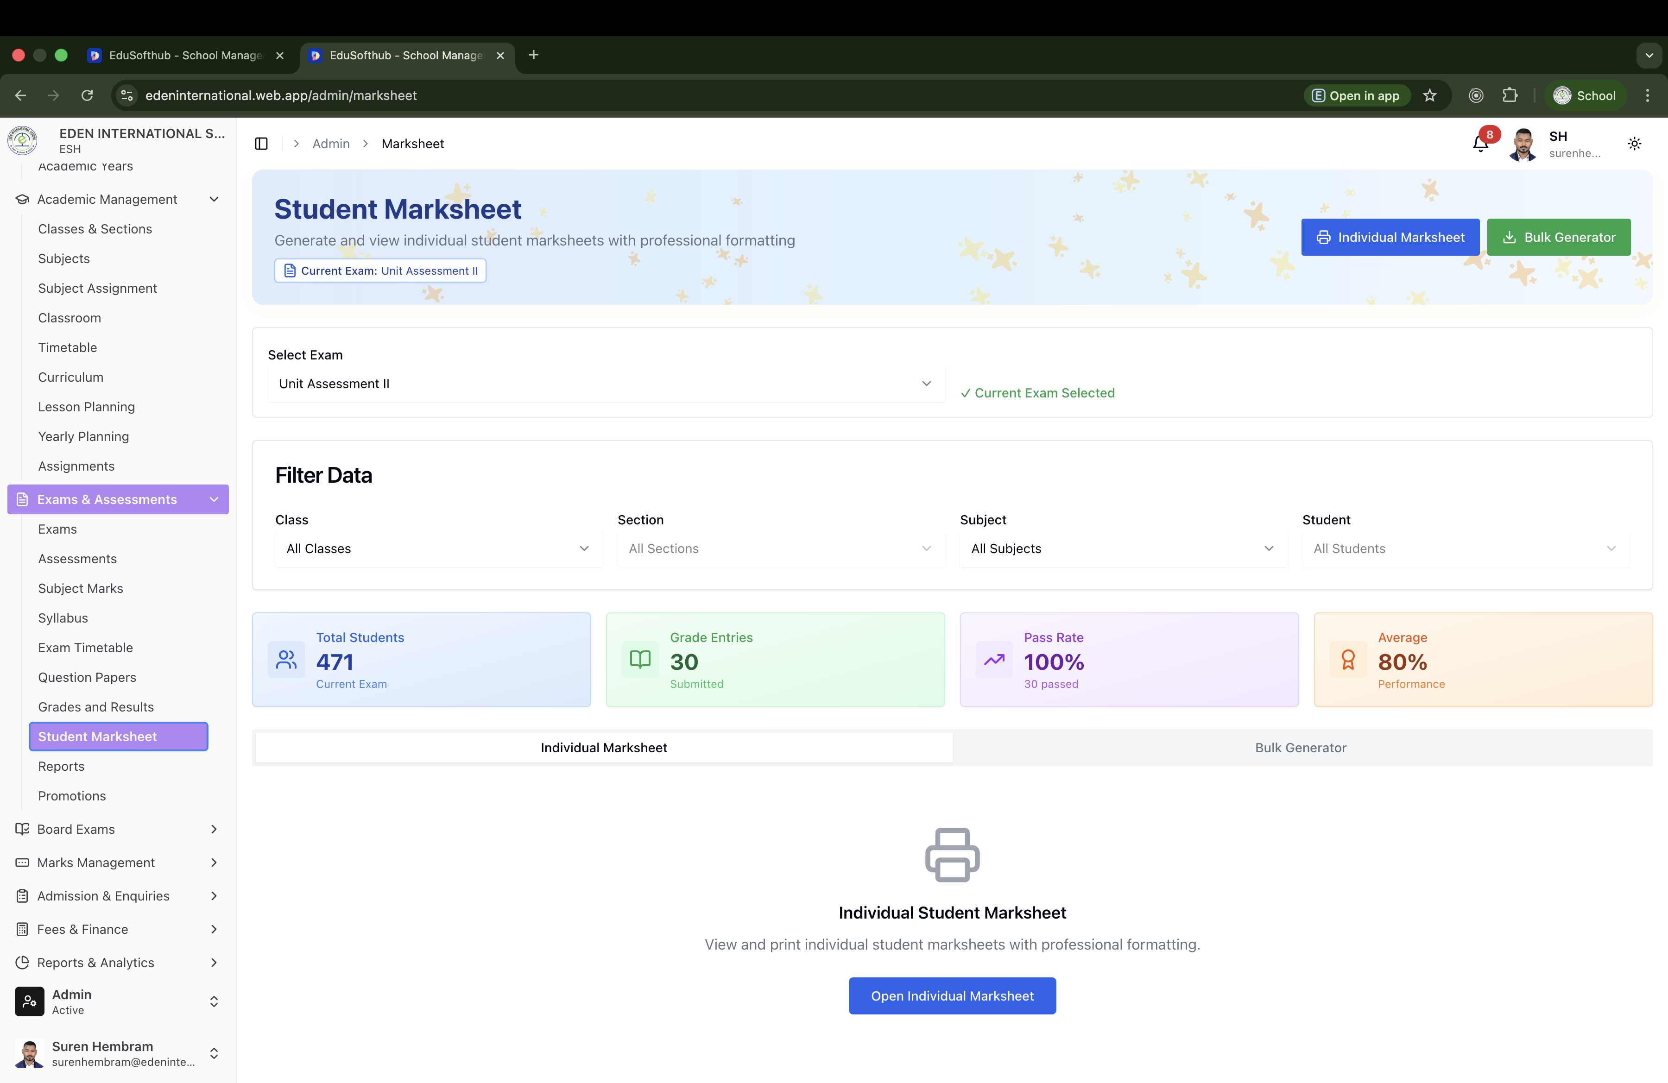
Task: Open the notifications bell with 8 alerts
Action: coord(1481,143)
